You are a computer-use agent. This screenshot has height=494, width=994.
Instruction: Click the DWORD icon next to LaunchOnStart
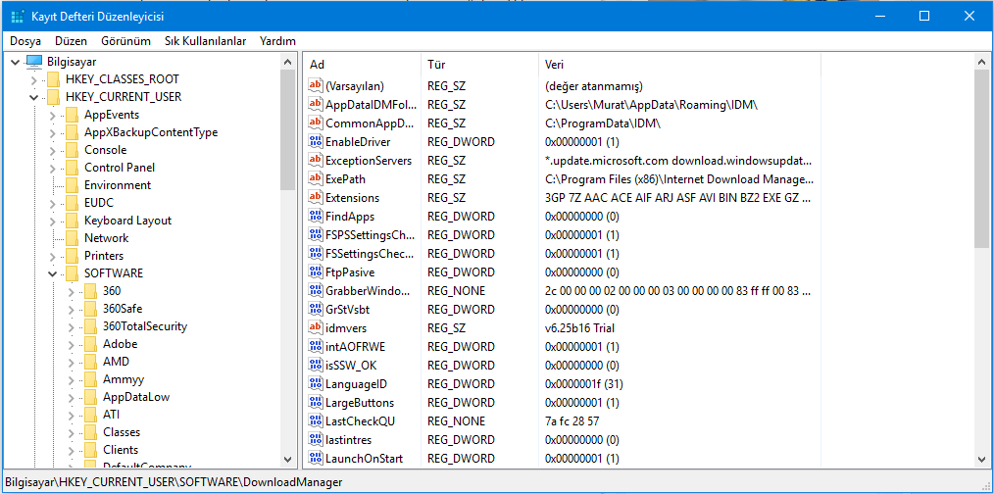coord(315,458)
